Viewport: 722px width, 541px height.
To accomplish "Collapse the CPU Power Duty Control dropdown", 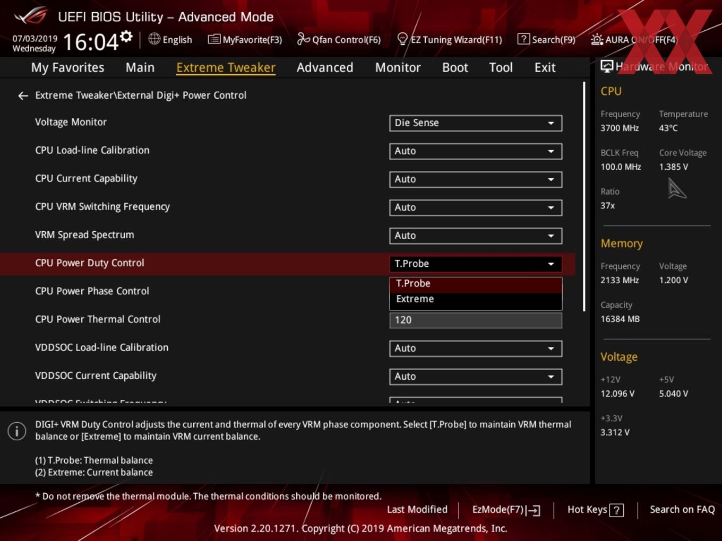I will pos(476,264).
